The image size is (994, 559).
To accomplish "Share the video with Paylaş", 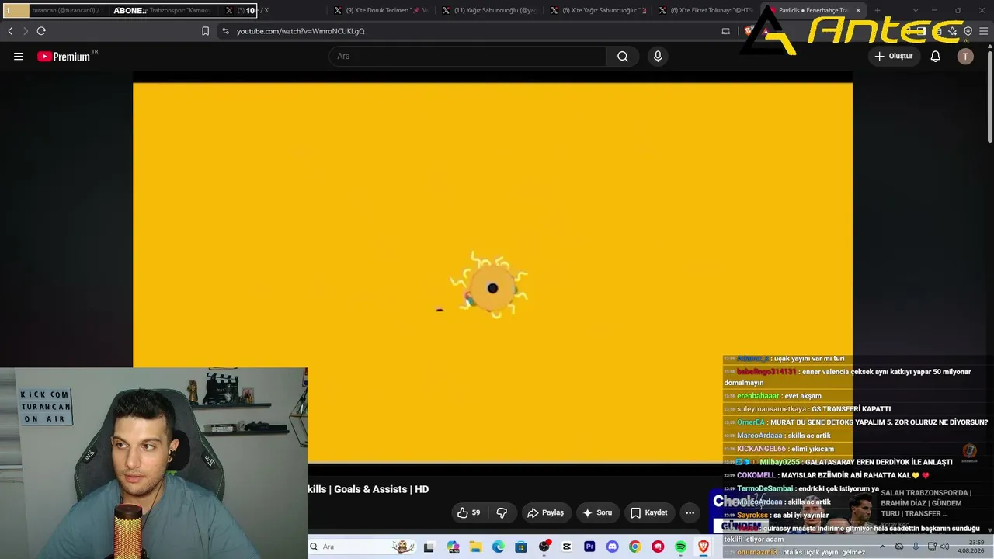I will 545,512.
